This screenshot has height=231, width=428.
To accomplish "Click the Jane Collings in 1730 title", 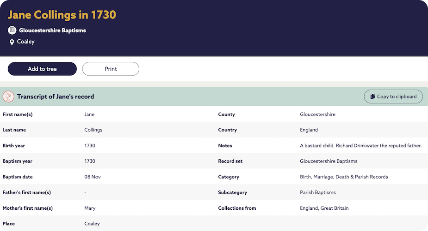I will [x=62, y=15].
